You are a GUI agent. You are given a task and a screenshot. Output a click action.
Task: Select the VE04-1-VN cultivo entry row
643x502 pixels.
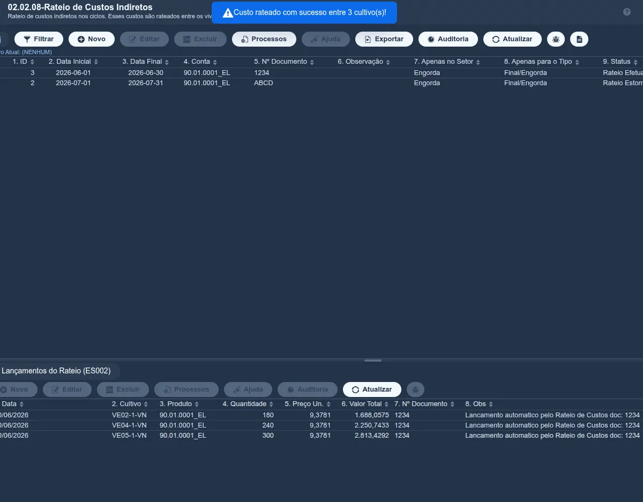coord(322,425)
